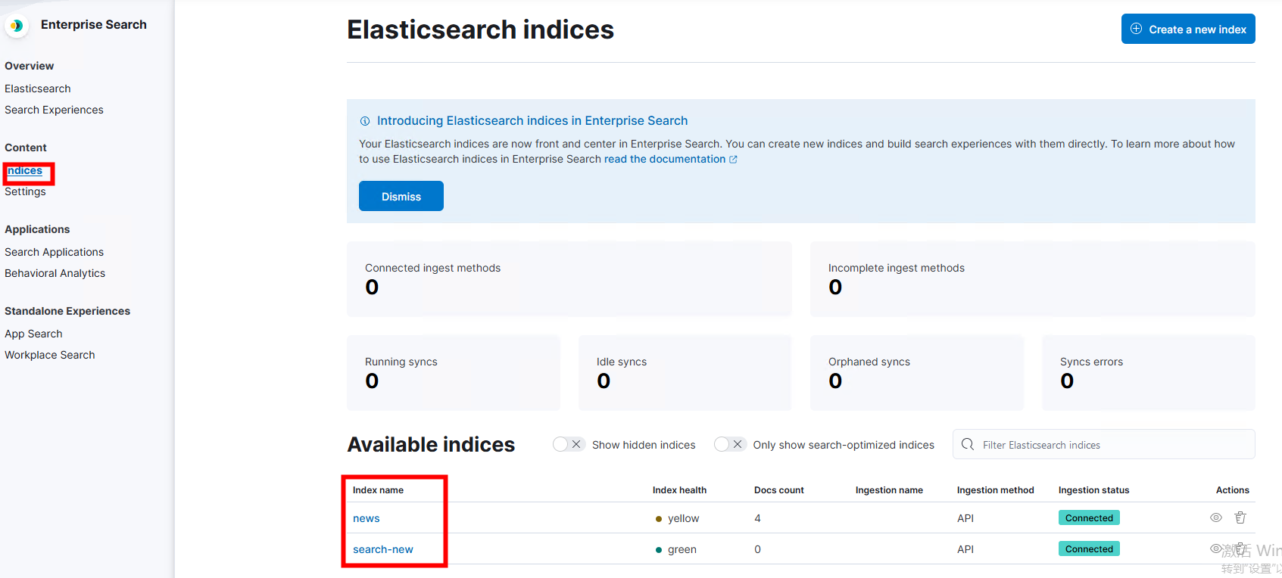
Task: Click the Orphaned syncs card
Action: pos(917,372)
